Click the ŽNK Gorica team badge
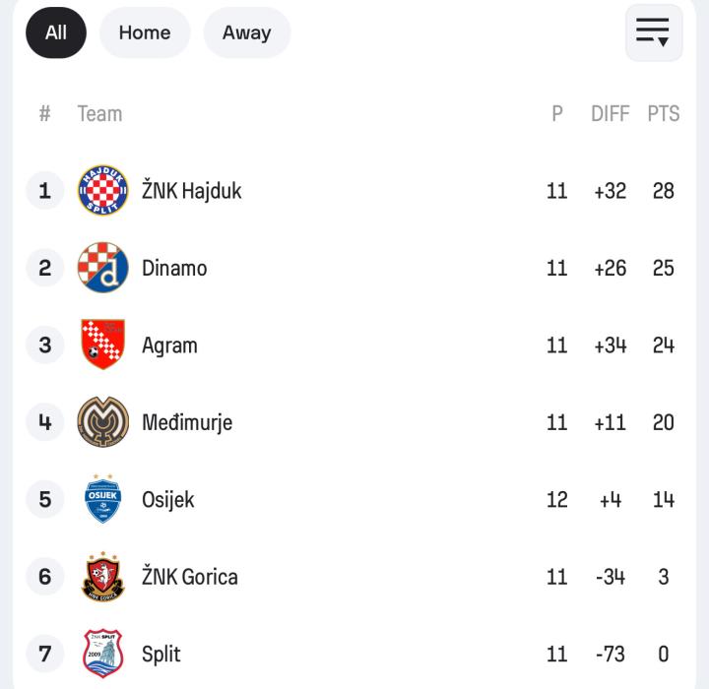The width and height of the screenshot is (709, 689). [103, 577]
